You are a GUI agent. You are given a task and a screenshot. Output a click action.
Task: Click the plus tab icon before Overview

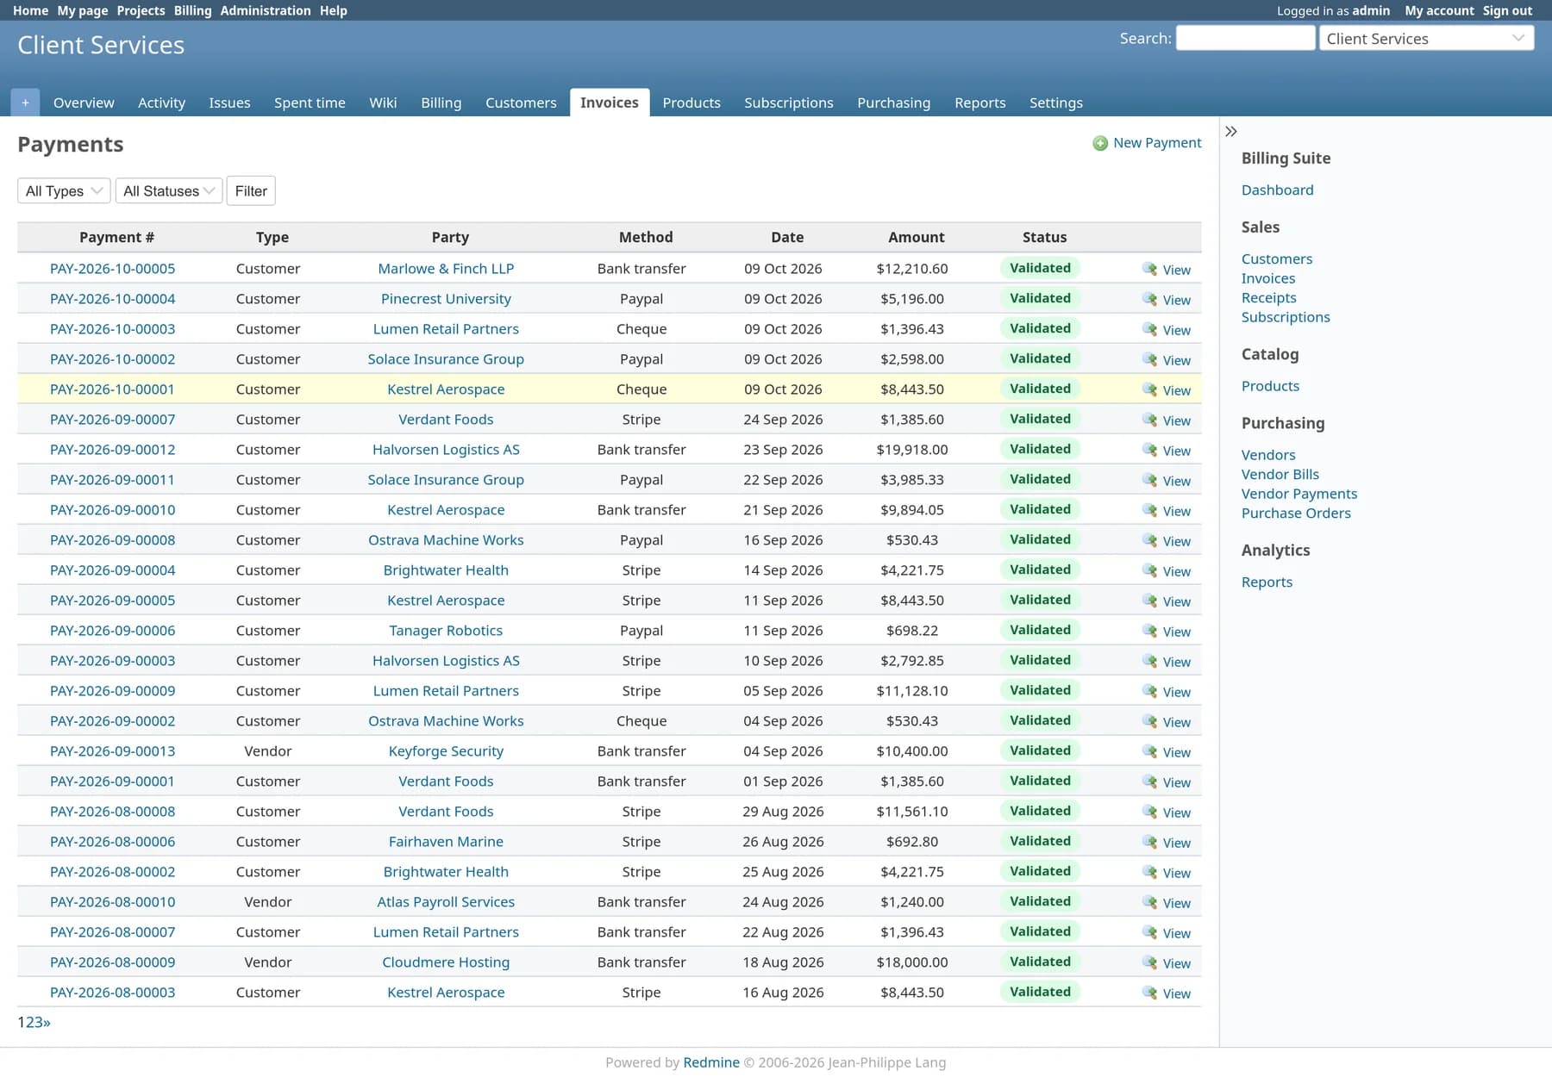coord(25,103)
